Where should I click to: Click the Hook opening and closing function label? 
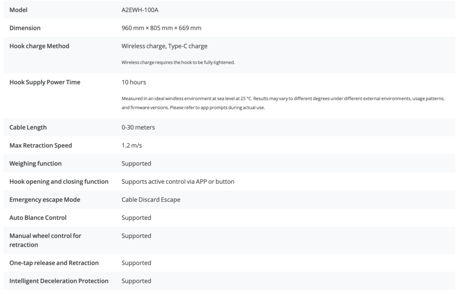[x=59, y=181]
